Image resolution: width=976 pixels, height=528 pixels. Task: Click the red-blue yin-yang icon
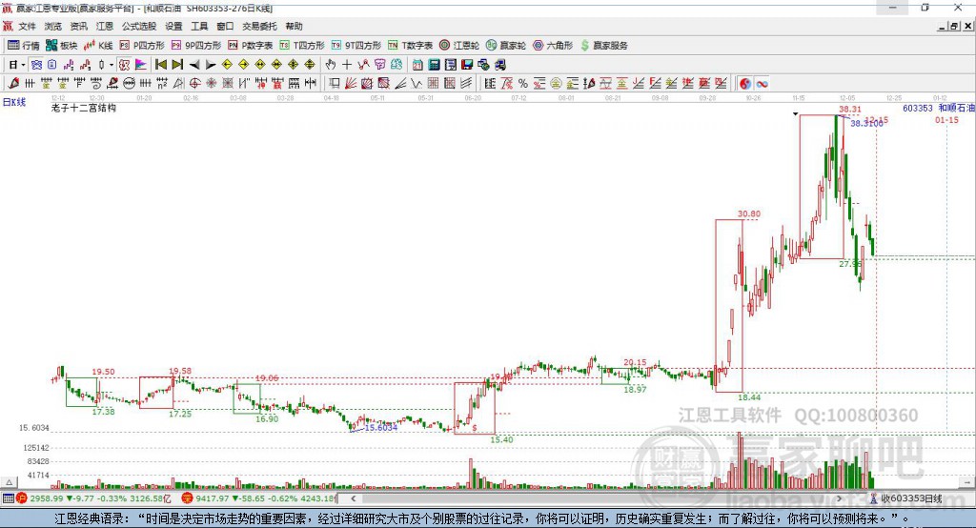(745, 84)
